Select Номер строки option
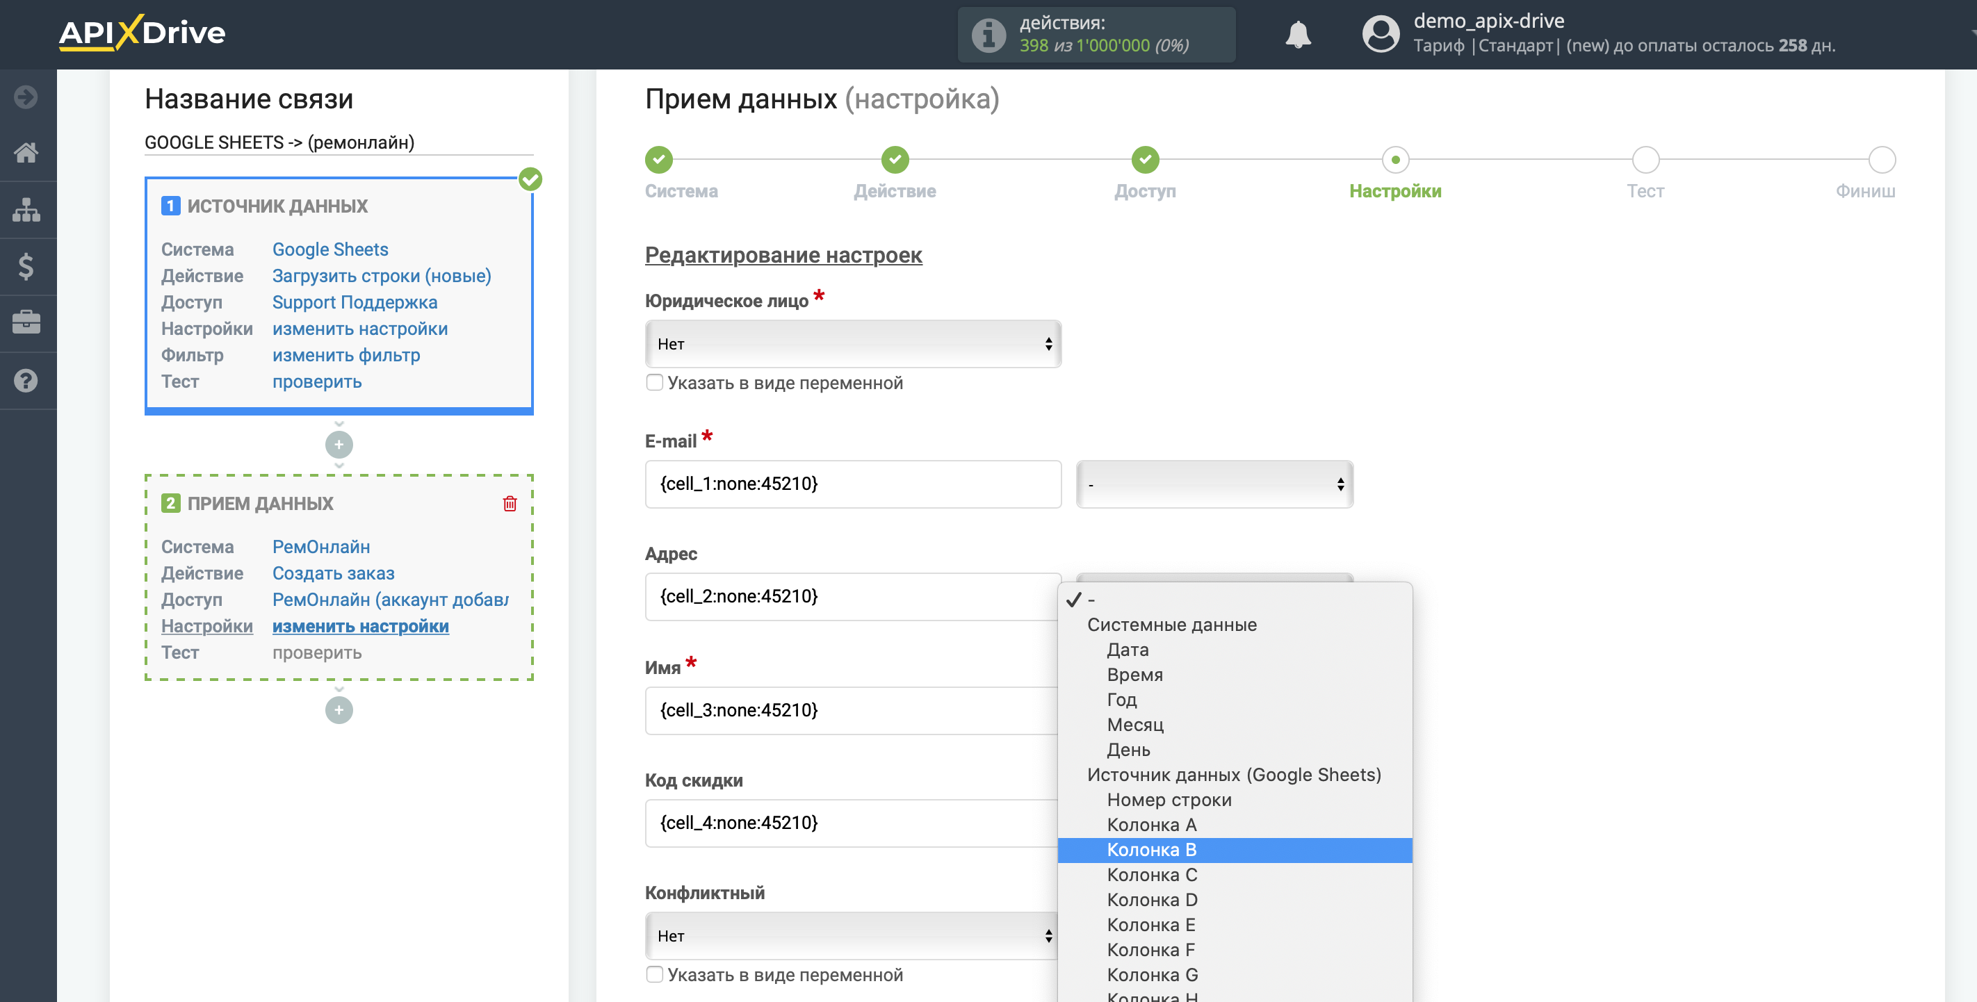The width and height of the screenshot is (1977, 1002). point(1234,800)
